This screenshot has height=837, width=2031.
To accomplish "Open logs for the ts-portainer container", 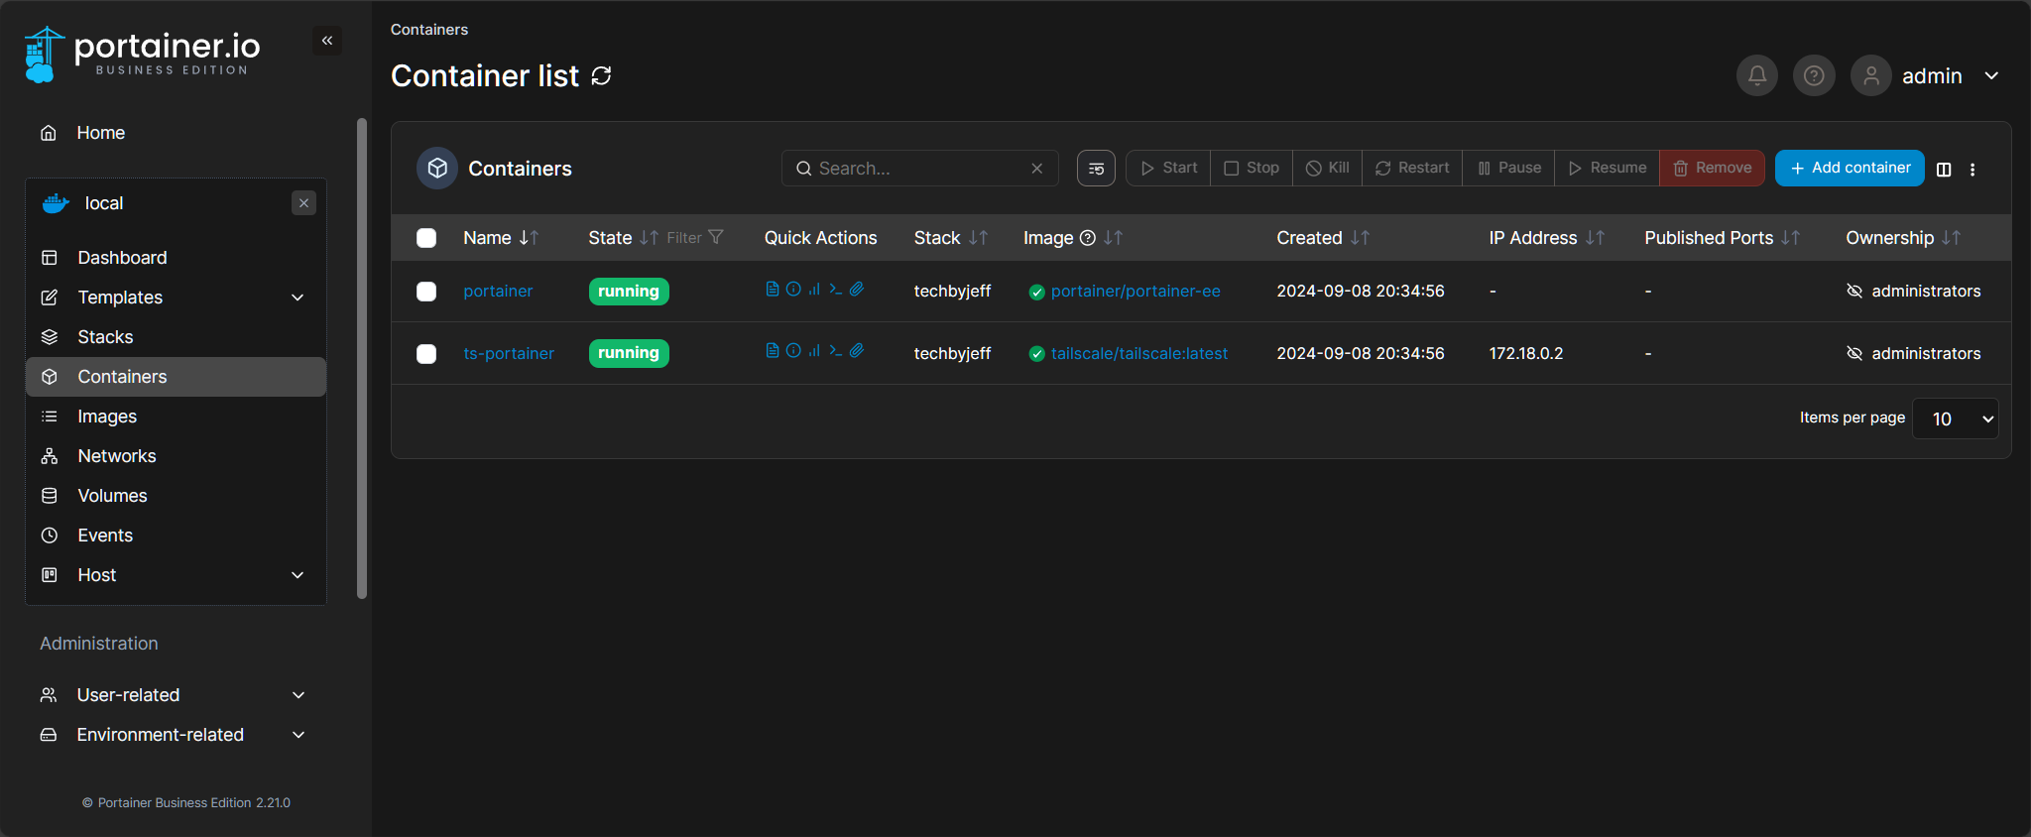I will pos(772,350).
